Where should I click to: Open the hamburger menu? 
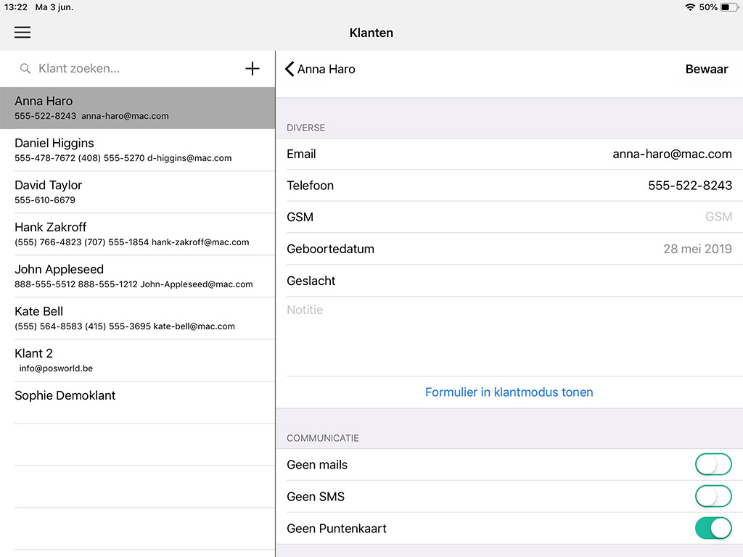22,32
